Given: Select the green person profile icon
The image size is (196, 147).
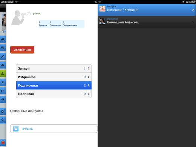Looking at the screenshot, I should click(3, 73).
